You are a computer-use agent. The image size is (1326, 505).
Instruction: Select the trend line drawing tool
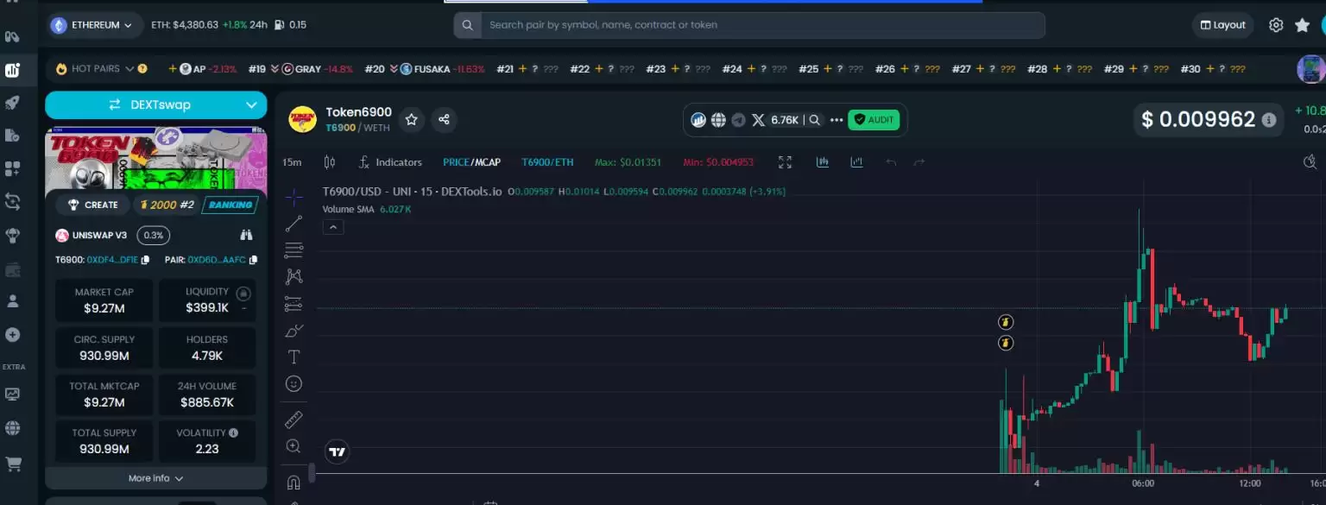pyautogui.click(x=294, y=224)
